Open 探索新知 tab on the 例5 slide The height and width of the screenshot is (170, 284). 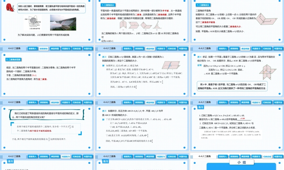point(139,103)
